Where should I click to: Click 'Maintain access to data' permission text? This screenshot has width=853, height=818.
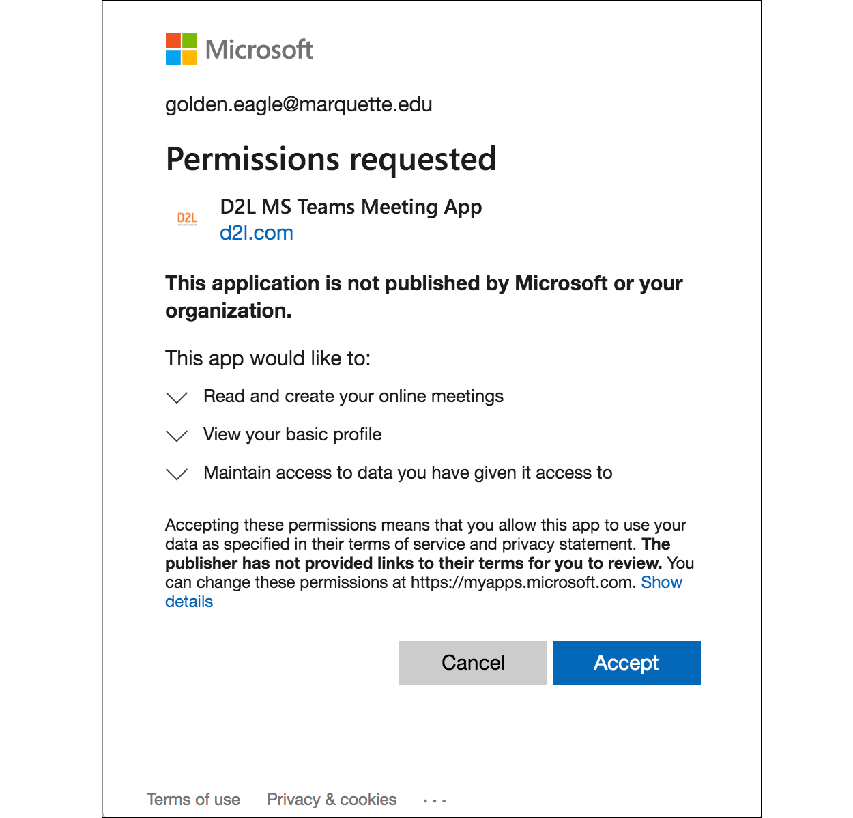407,473
